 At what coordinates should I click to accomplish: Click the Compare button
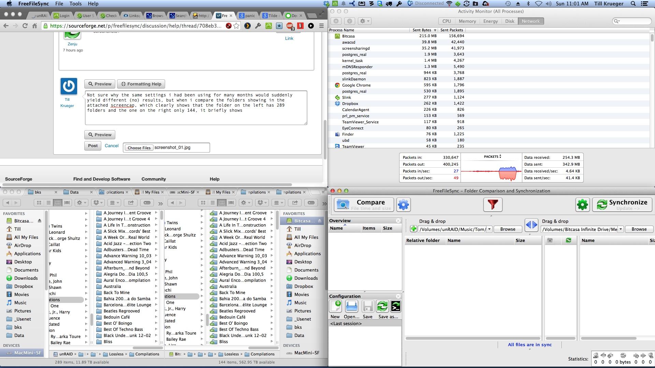(x=364, y=205)
